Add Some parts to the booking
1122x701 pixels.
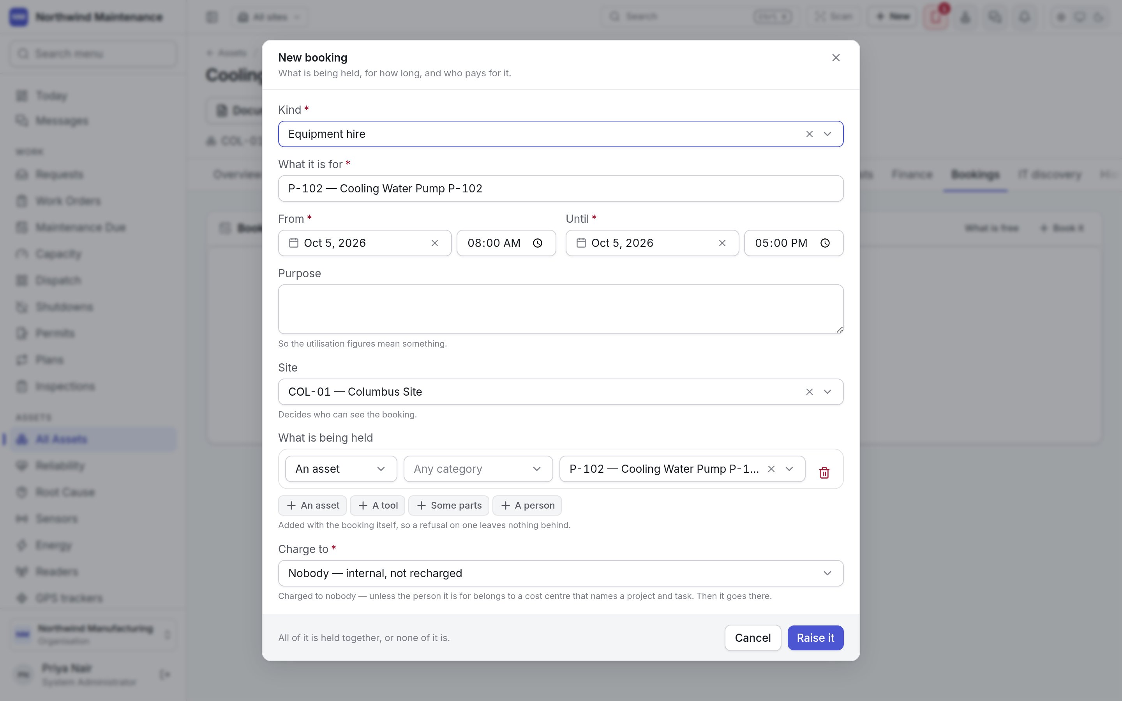[448, 505]
